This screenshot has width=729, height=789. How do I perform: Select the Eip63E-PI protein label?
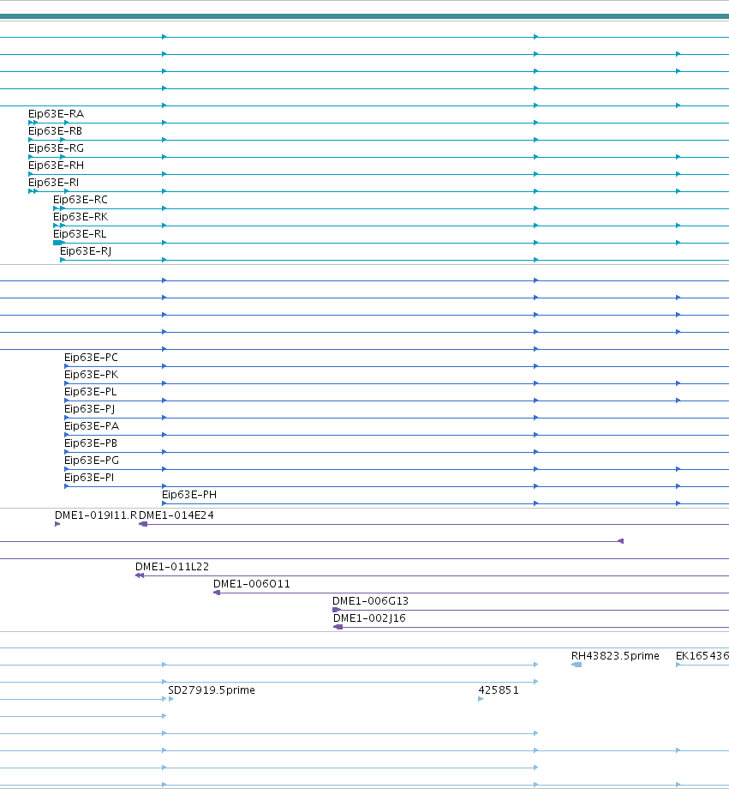click(x=89, y=478)
